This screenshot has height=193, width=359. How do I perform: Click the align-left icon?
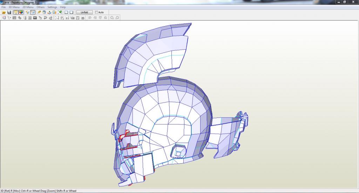pos(90,17)
